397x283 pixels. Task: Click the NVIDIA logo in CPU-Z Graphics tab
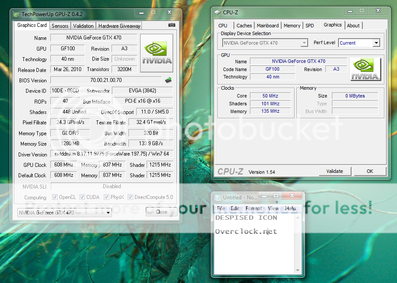[365, 69]
